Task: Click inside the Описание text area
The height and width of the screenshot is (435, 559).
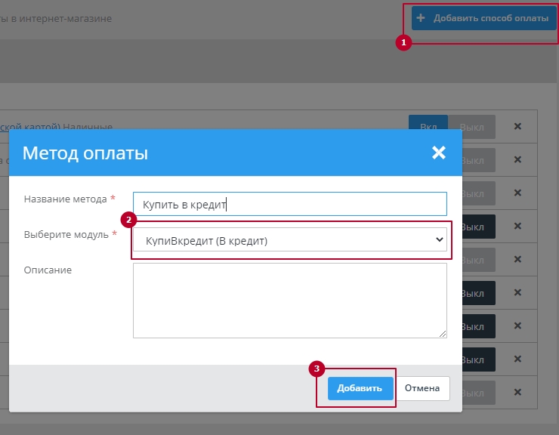Action: [x=289, y=300]
